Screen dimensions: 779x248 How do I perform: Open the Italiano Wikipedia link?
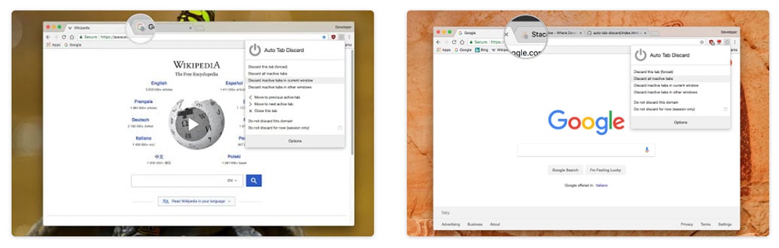click(143, 138)
